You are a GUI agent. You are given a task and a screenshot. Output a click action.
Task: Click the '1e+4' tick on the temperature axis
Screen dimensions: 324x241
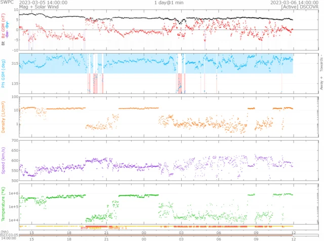pyautogui.click(x=14, y=220)
